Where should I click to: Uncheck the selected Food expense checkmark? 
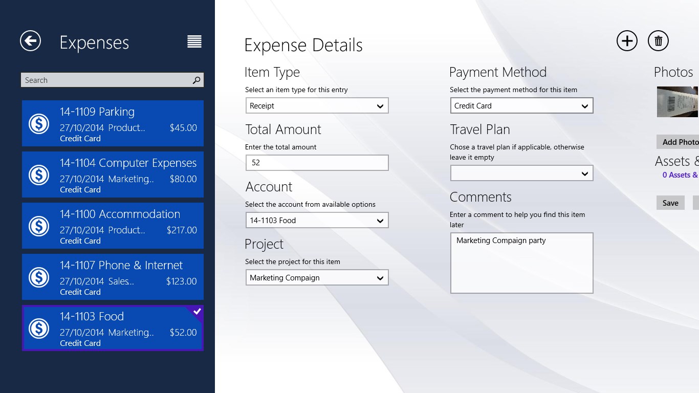(x=197, y=311)
